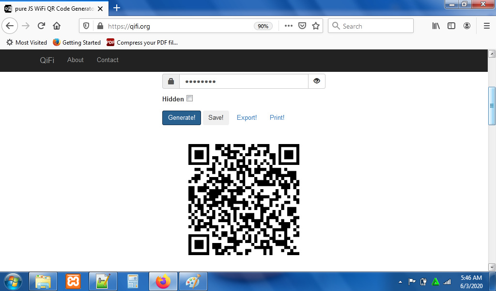The image size is (496, 291).
Task: Click the Export! link
Action: click(247, 117)
